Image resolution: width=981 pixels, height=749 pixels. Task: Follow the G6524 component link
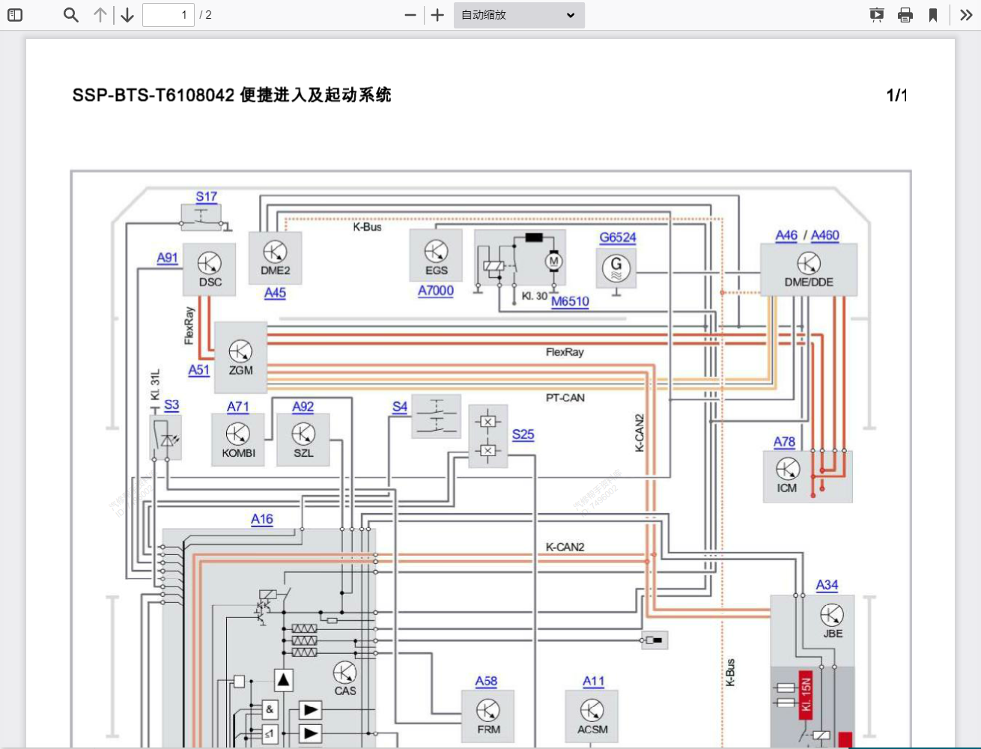616,237
